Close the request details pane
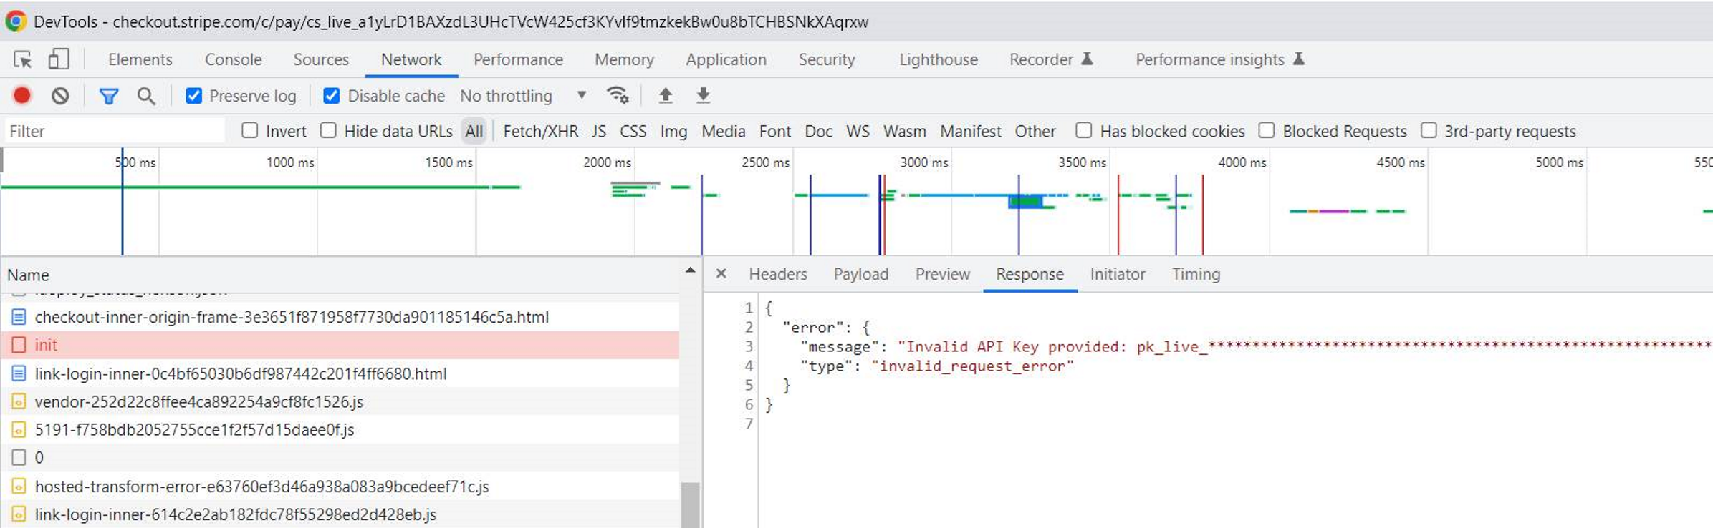 click(721, 274)
